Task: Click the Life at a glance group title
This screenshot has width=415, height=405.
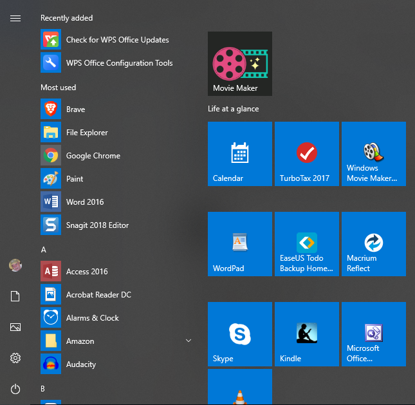Action: pyautogui.click(x=233, y=109)
